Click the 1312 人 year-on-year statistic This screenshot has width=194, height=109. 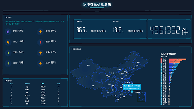tap(118, 30)
